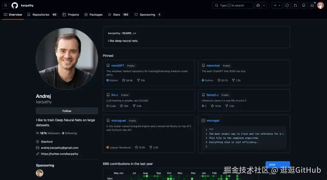This screenshot has width=327, height=180.
Task: Open the llm.c repository
Action: (115, 95)
